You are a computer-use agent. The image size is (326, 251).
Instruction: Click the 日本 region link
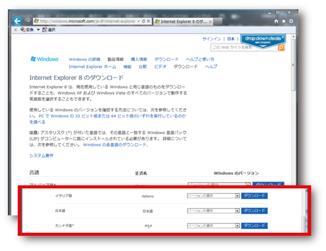[x=231, y=39]
